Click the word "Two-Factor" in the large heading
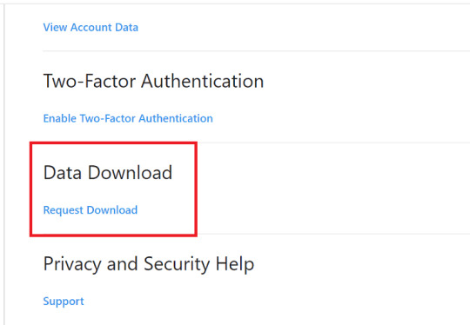 click(90, 81)
